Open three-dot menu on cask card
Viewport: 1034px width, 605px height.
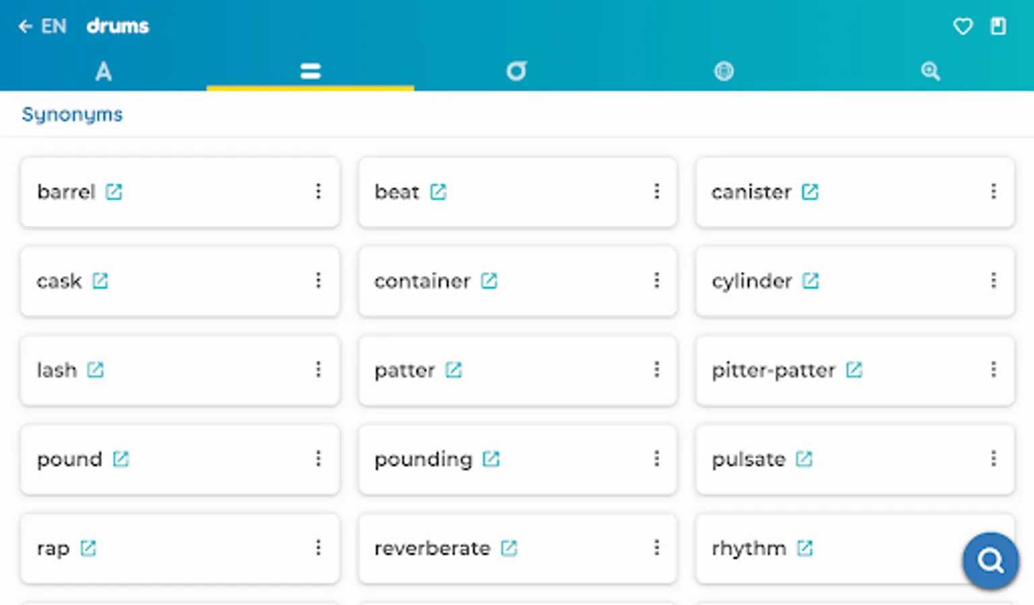point(318,280)
